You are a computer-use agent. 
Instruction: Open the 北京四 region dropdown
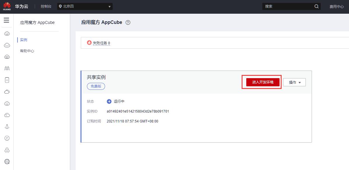tap(85, 6)
